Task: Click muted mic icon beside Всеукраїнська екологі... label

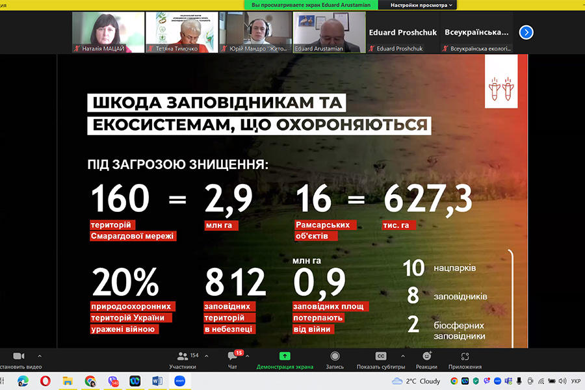Action: tap(445, 49)
